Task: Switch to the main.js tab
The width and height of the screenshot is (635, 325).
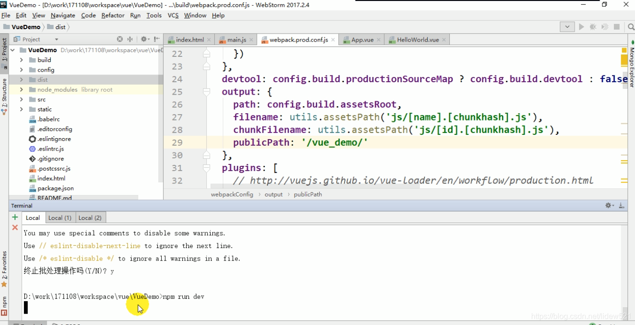Action: (236, 40)
